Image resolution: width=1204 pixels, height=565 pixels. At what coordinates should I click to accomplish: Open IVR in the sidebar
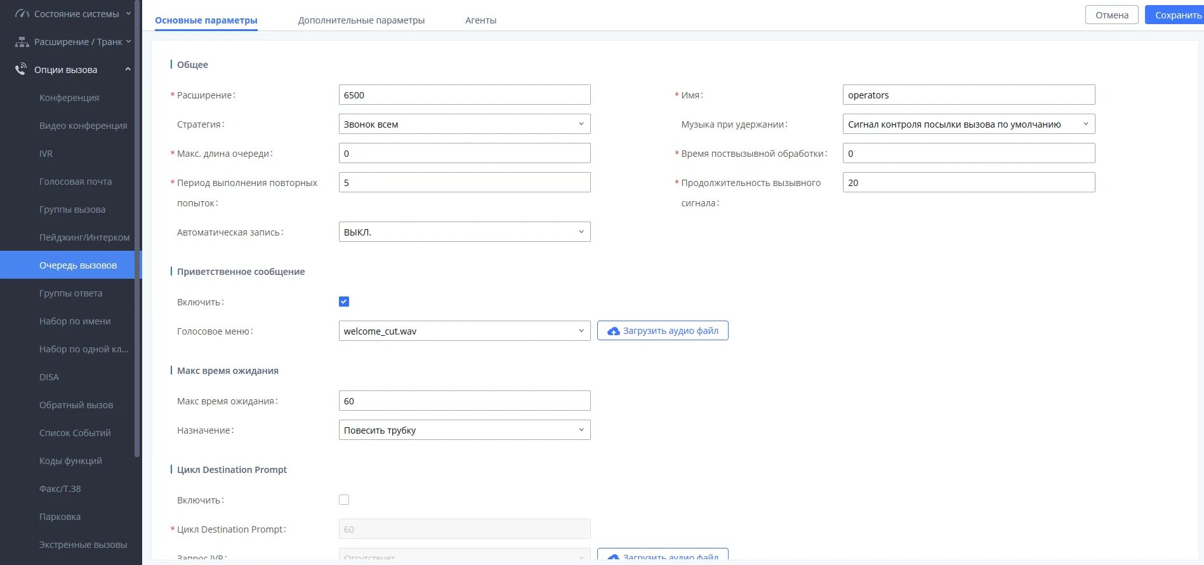click(46, 154)
